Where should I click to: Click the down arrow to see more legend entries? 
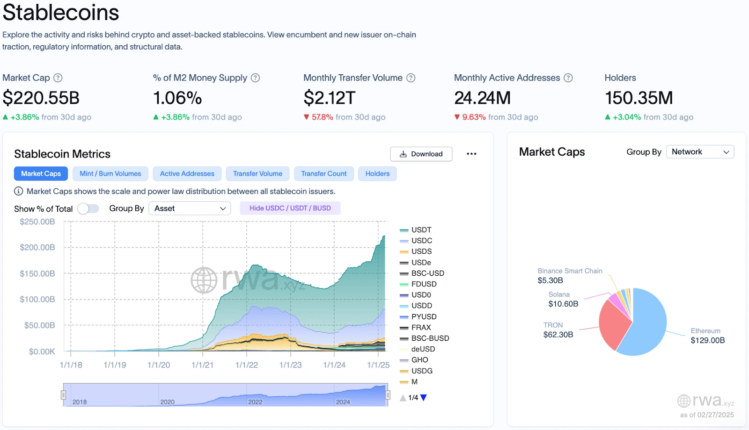tap(424, 398)
